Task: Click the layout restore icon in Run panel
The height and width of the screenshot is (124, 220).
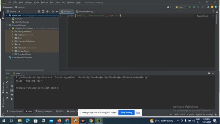Action: point(7,93)
